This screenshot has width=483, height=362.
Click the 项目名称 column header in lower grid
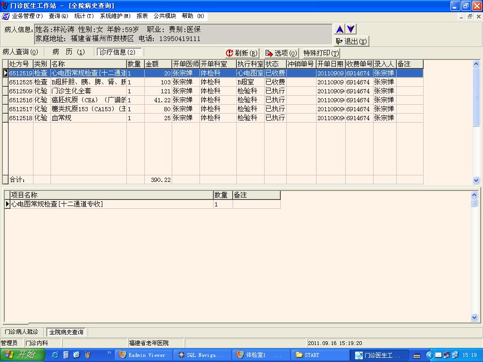point(112,195)
